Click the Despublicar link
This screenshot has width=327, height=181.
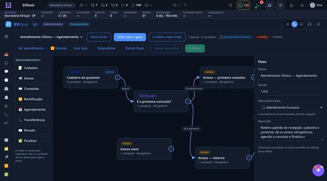click(x=106, y=48)
